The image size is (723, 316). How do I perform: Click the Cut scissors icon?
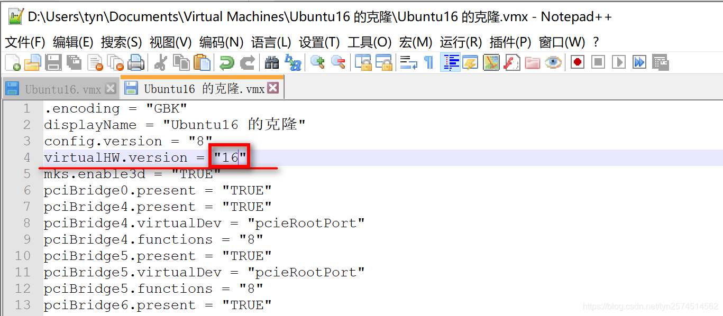pos(160,62)
